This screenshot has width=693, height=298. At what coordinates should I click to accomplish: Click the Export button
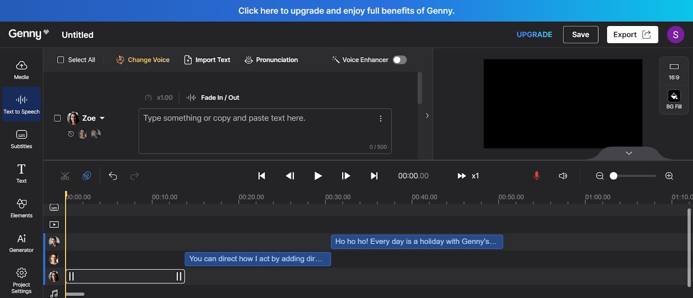[x=632, y=35]
